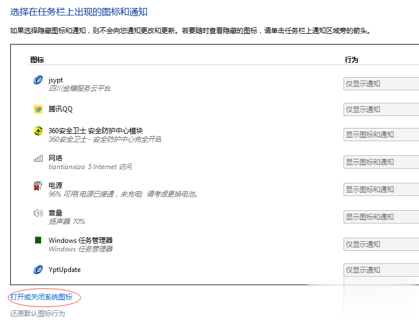The height and width of the screenshot is (320, 419).
Task: Open the behavior dropdown for jsypt
Action: pos(381,84)
